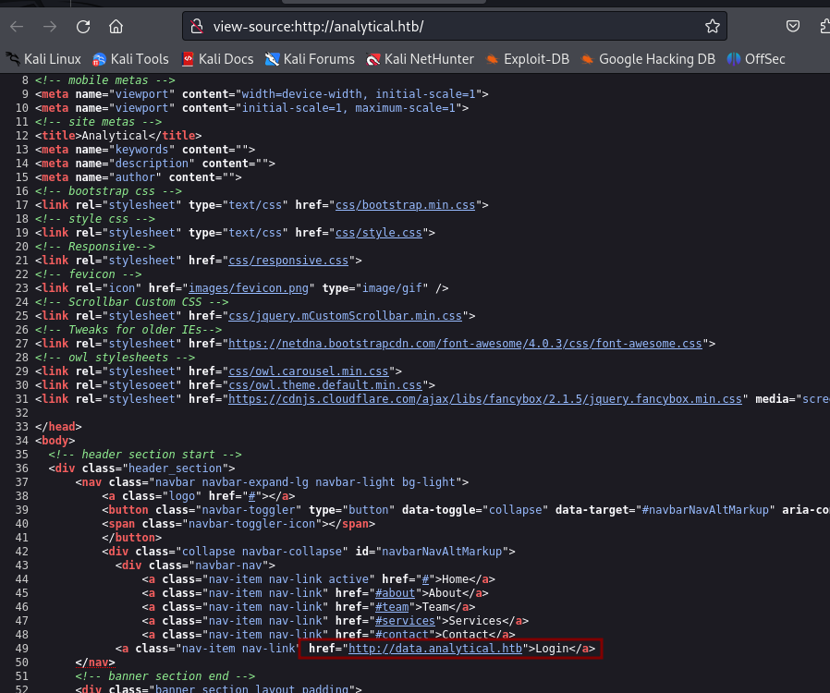Click the #contact anchor link
830x693 pixels.
(x=402, y=635)
